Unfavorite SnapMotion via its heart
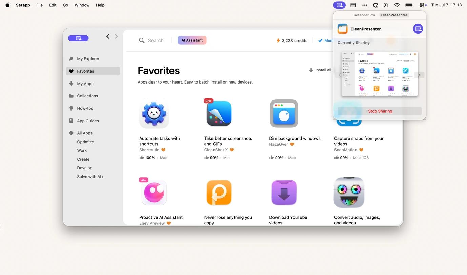Viewport: 467px width, 275px height. [361, 150]
